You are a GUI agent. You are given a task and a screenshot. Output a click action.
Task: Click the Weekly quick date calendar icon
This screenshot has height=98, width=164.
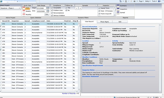tap(24, 11)
